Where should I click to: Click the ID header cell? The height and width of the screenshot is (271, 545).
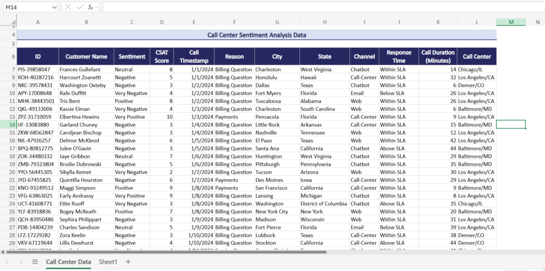pyautogui.click(x=38, y=56)
